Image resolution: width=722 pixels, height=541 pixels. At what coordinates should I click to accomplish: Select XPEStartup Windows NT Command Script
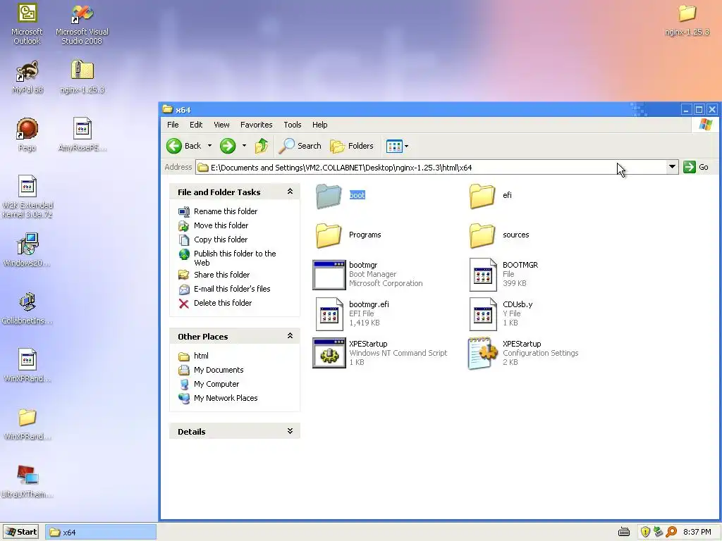(380, 354)
